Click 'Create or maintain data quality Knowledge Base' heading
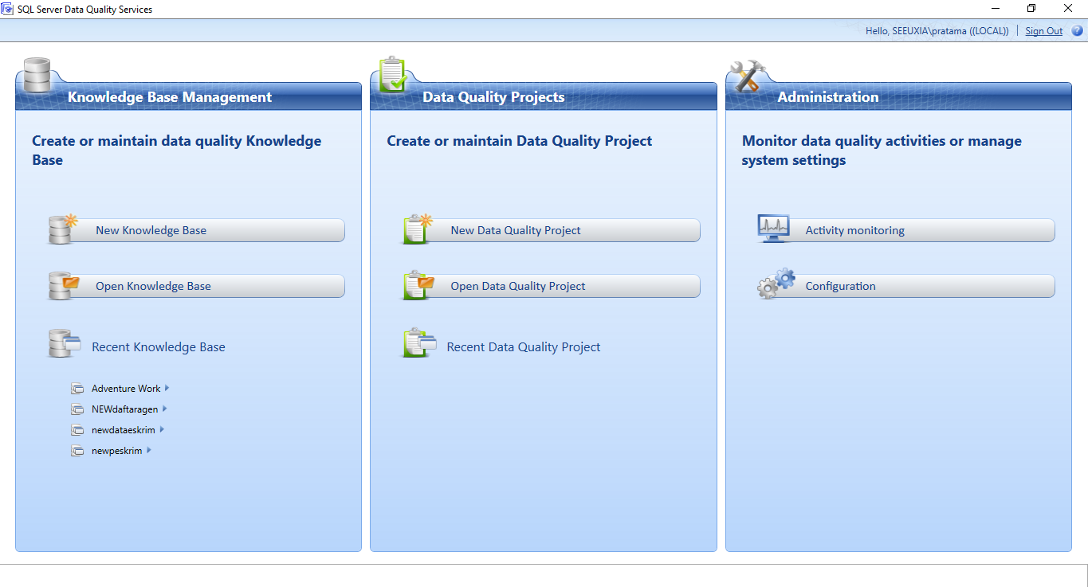Image resolution: width=1088 pixels, height=587 pixels. [x=177, y=151]
